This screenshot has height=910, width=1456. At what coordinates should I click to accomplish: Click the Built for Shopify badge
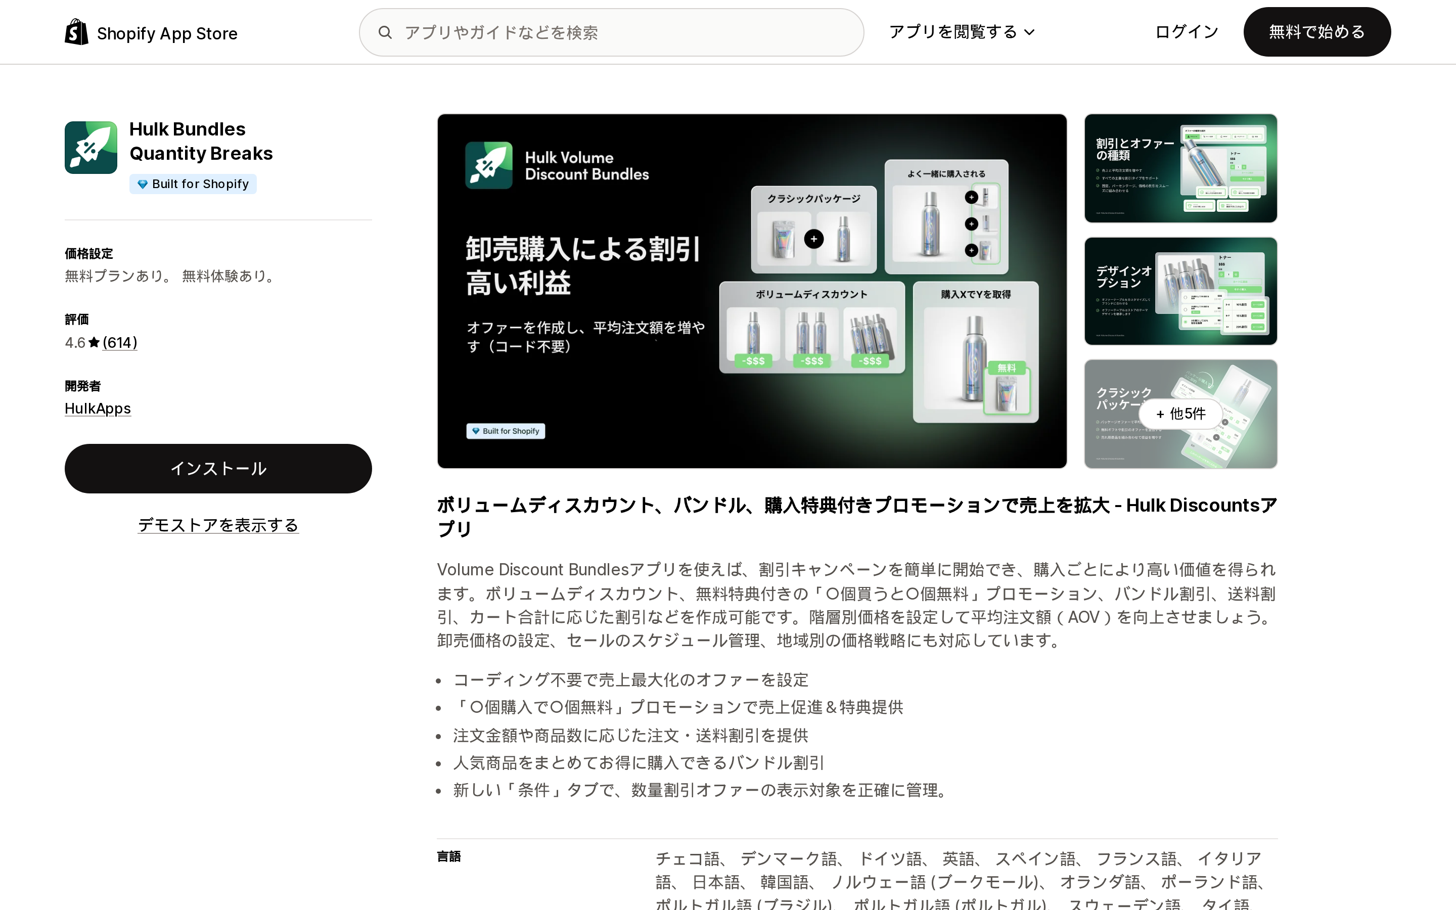tap(193, 184)
